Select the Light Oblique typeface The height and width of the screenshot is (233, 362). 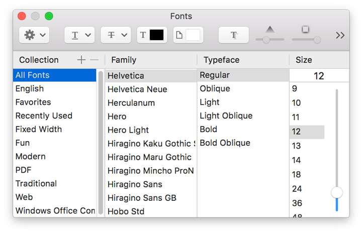243,116
